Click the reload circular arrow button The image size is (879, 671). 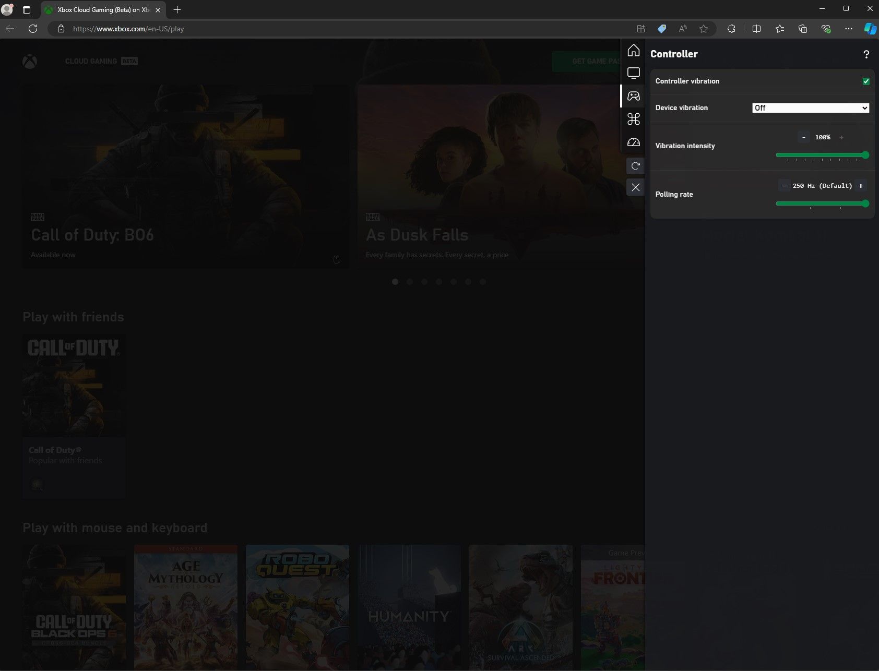[635, 166]
